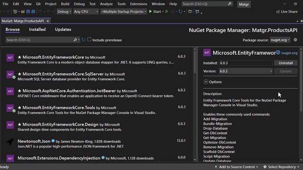
Task: Click the globe icon beside nuget.org link
Action: click(278, 52)
